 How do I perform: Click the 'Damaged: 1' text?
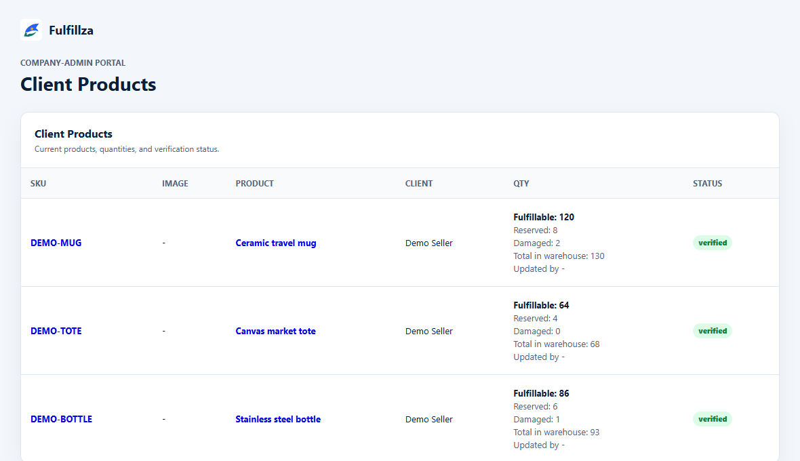pos(537,420)
